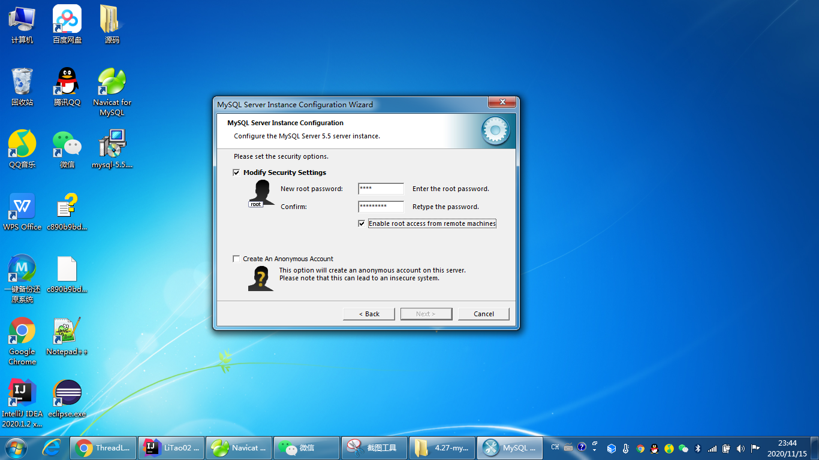Image resolution: width=819 pixels, height=460 pixels.
Task: Open the 计算机 desktop icon
Action: pyautogui.click(x=22, y=24)
